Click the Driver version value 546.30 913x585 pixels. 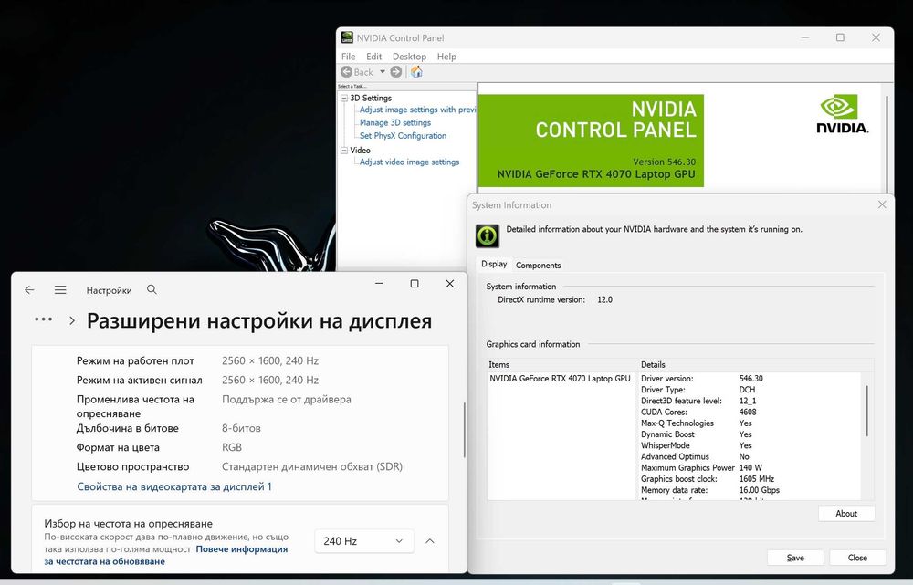tap(751, 379)
